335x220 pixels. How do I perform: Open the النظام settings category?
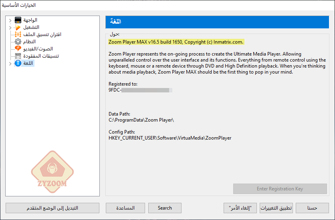click(x=30, y=42)
